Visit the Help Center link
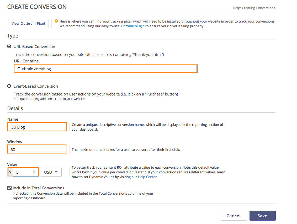Image resolution: width=297 pixels, height=224 pixels. point(147,177)
